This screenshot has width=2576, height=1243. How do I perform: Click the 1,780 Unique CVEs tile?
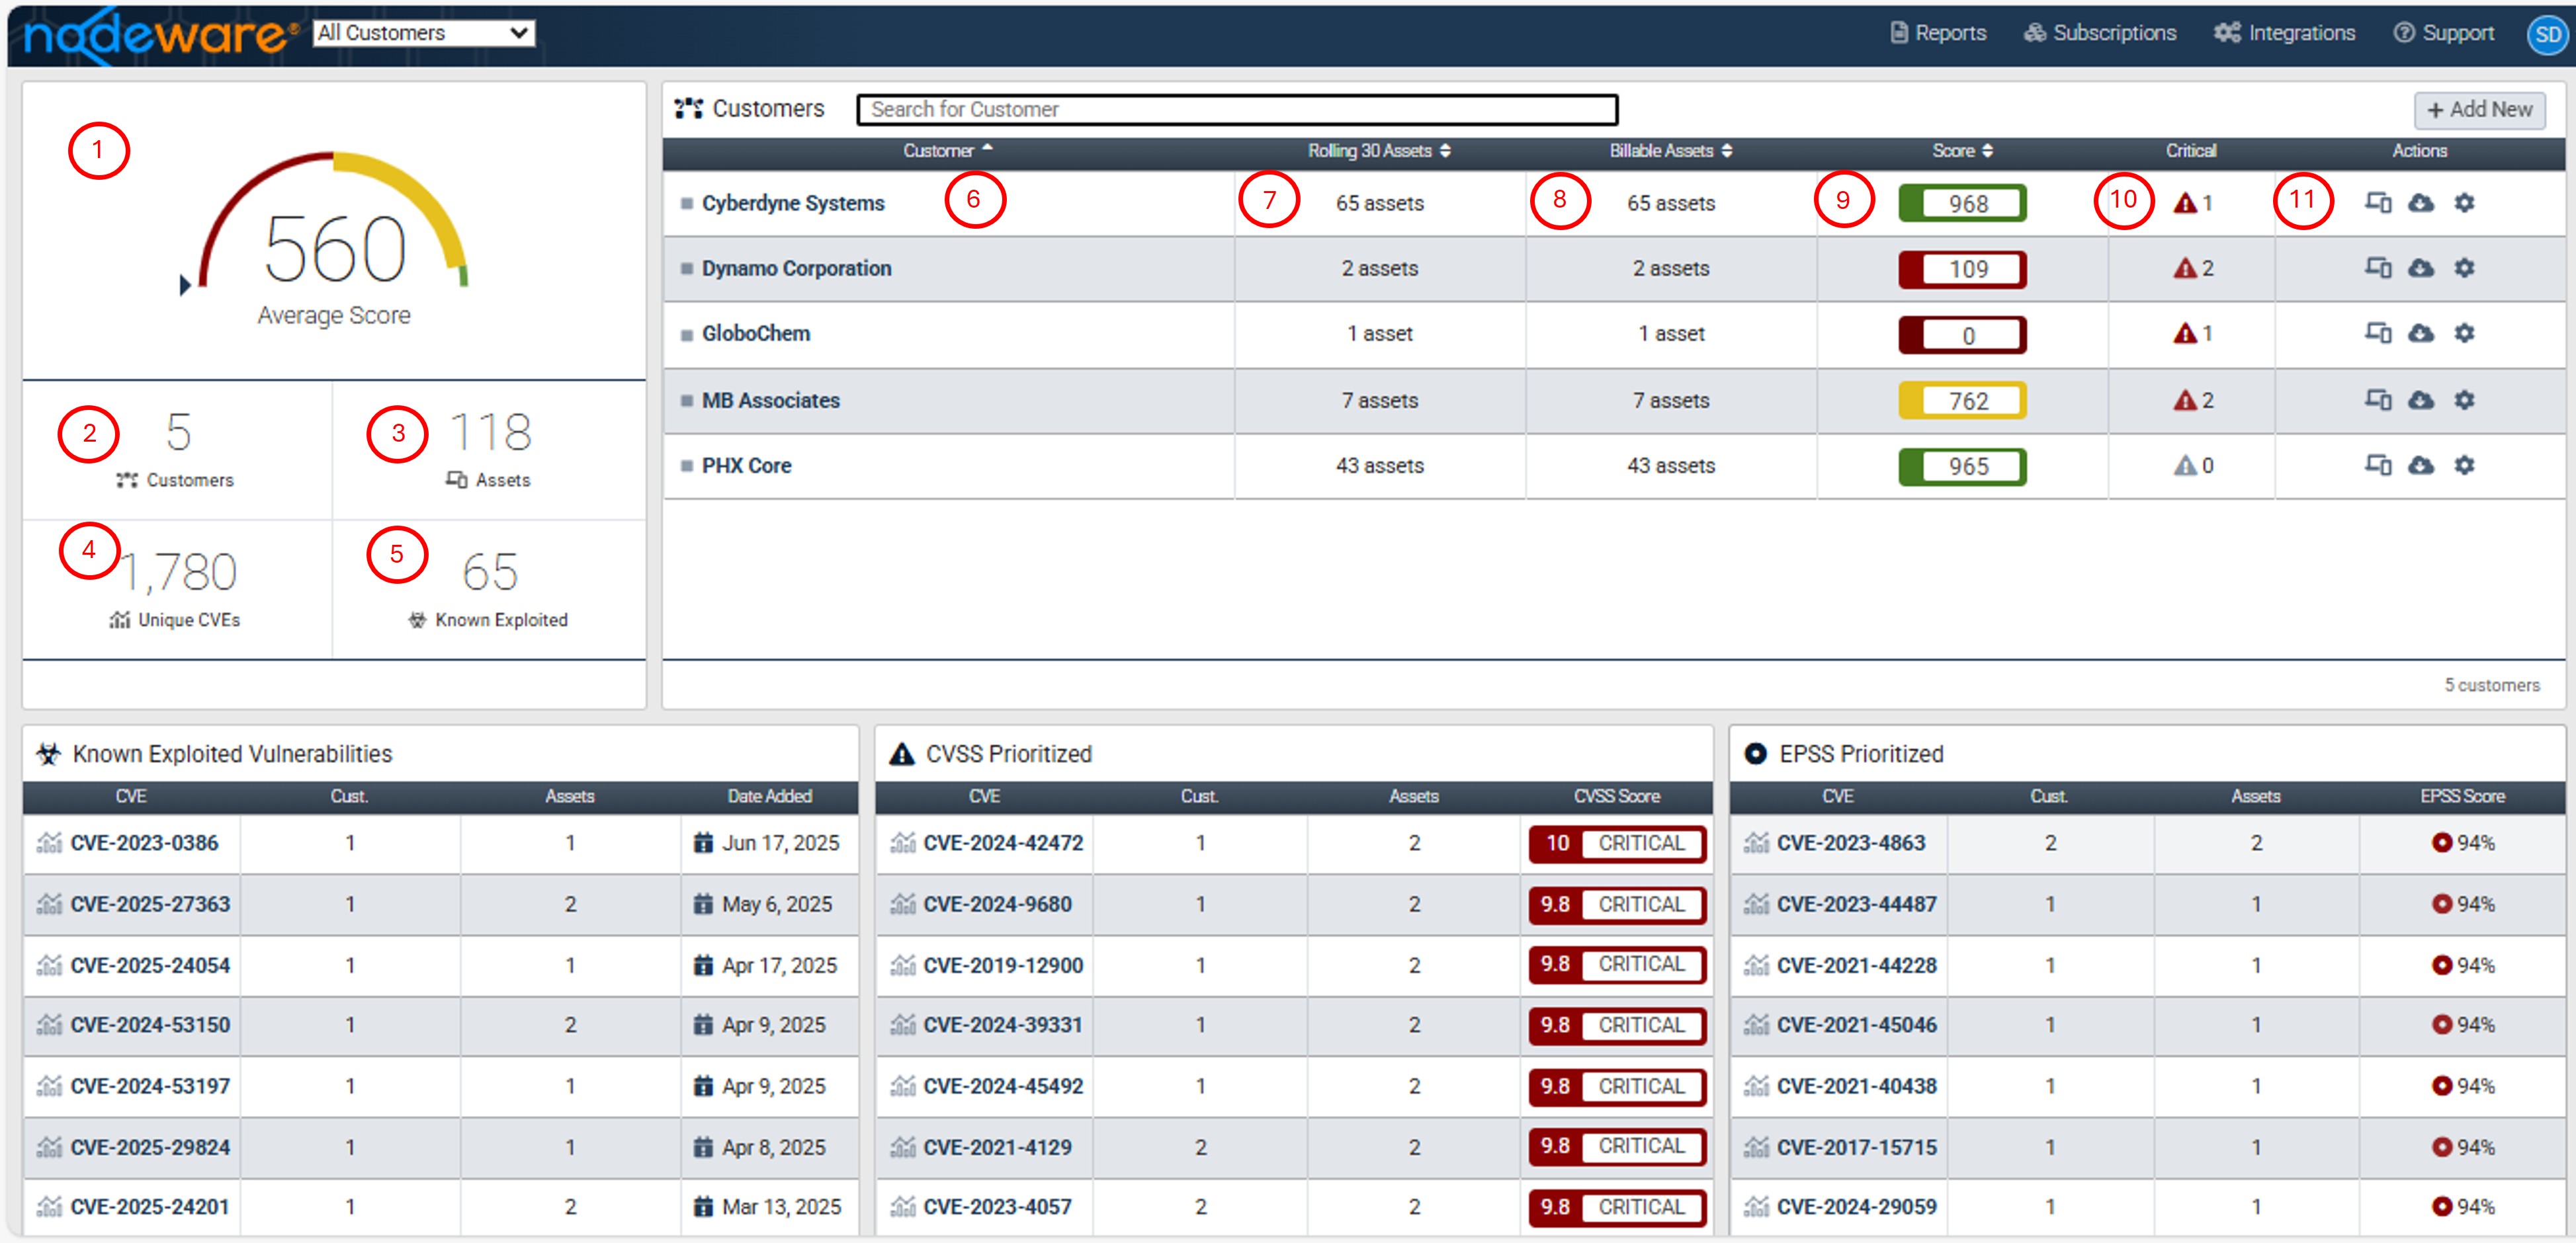177,590
